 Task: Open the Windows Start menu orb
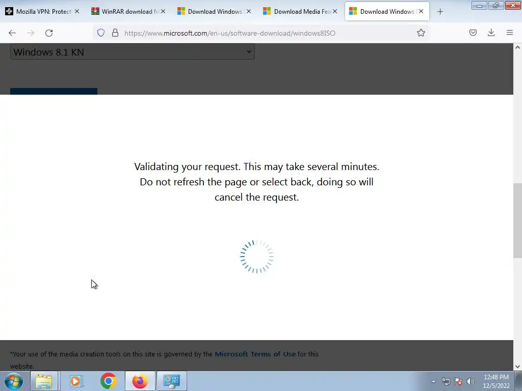coord(14,381)
